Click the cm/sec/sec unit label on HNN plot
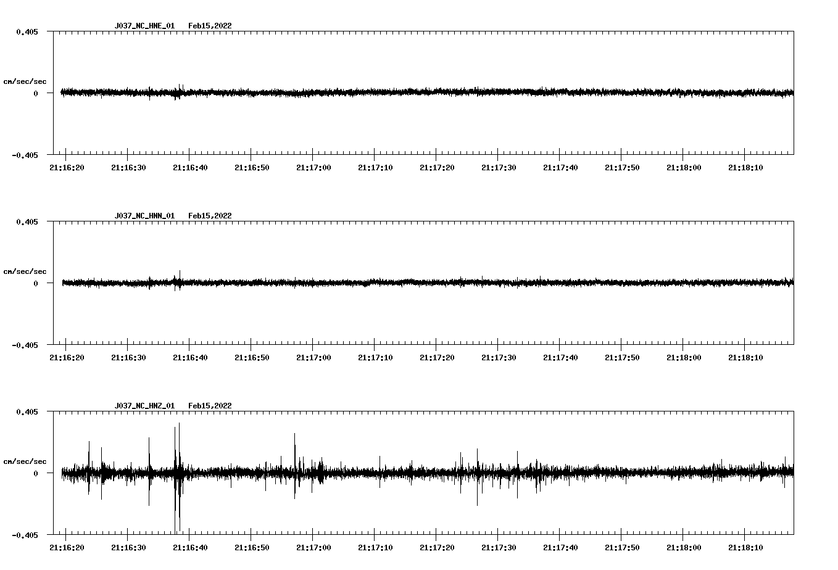 25,271
